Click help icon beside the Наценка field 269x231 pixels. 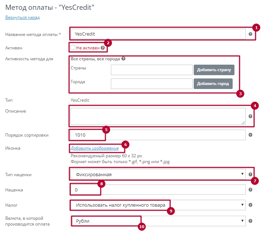pos(250,190)
